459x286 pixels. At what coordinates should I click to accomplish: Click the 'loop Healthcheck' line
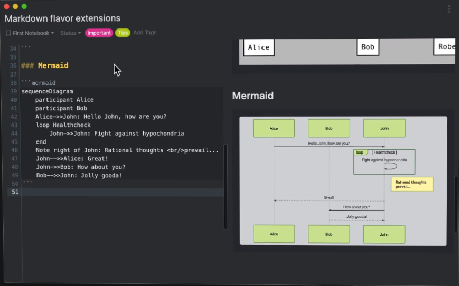click(63, 125)
